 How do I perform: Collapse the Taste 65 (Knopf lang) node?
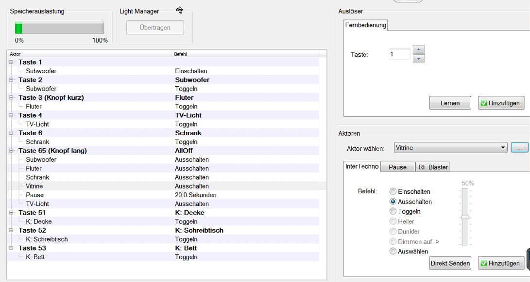(x=11, y=151)
